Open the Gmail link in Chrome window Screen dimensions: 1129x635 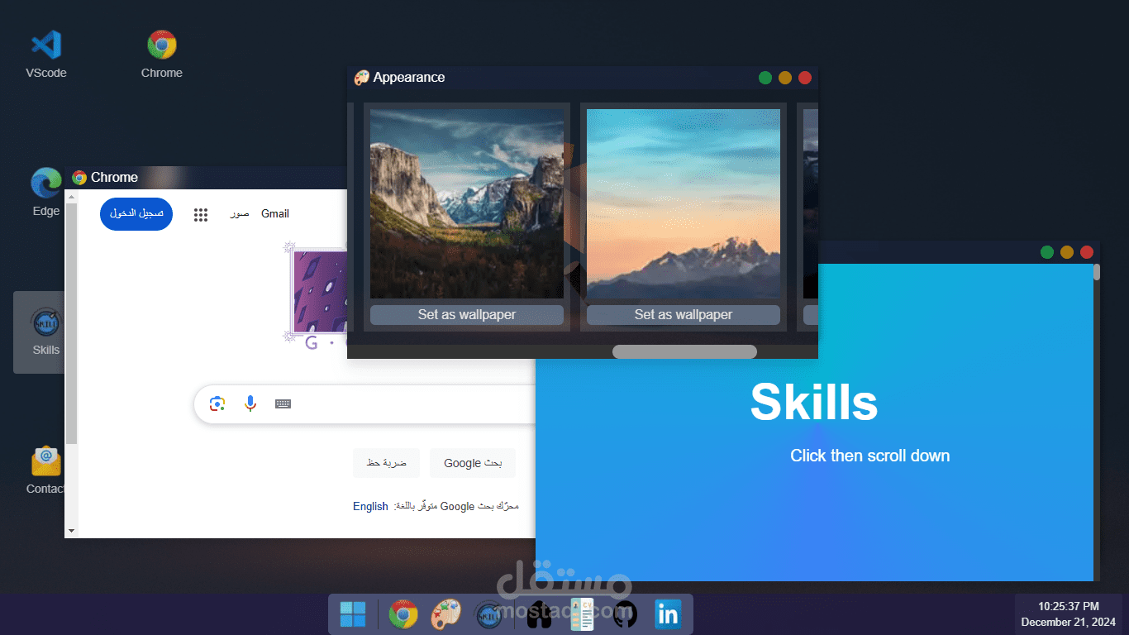[275, 213]
